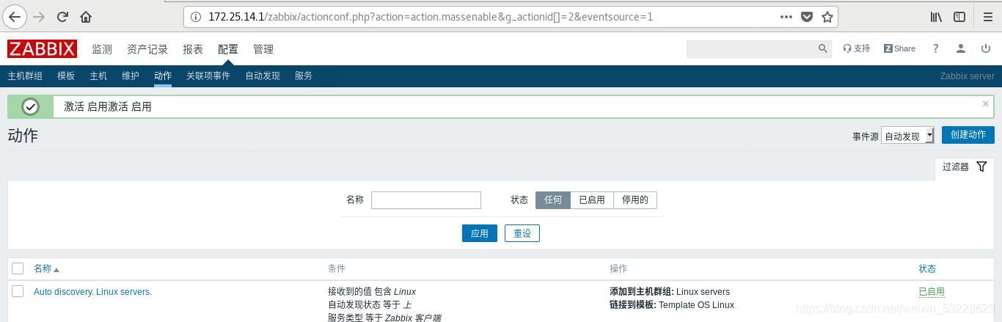Screen dimensions: 1002x322
Task: Select 任何 status filter option
Action: [553, 200]
